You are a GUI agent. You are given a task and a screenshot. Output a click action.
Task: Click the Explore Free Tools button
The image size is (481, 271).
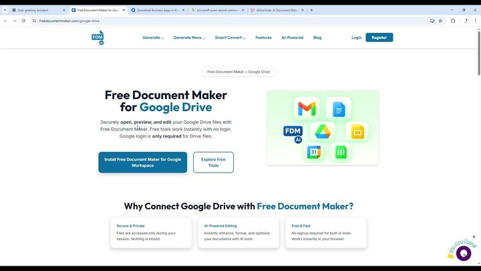coord(213,162)
